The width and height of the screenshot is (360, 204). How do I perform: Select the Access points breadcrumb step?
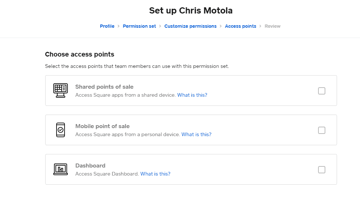(240, 26)
